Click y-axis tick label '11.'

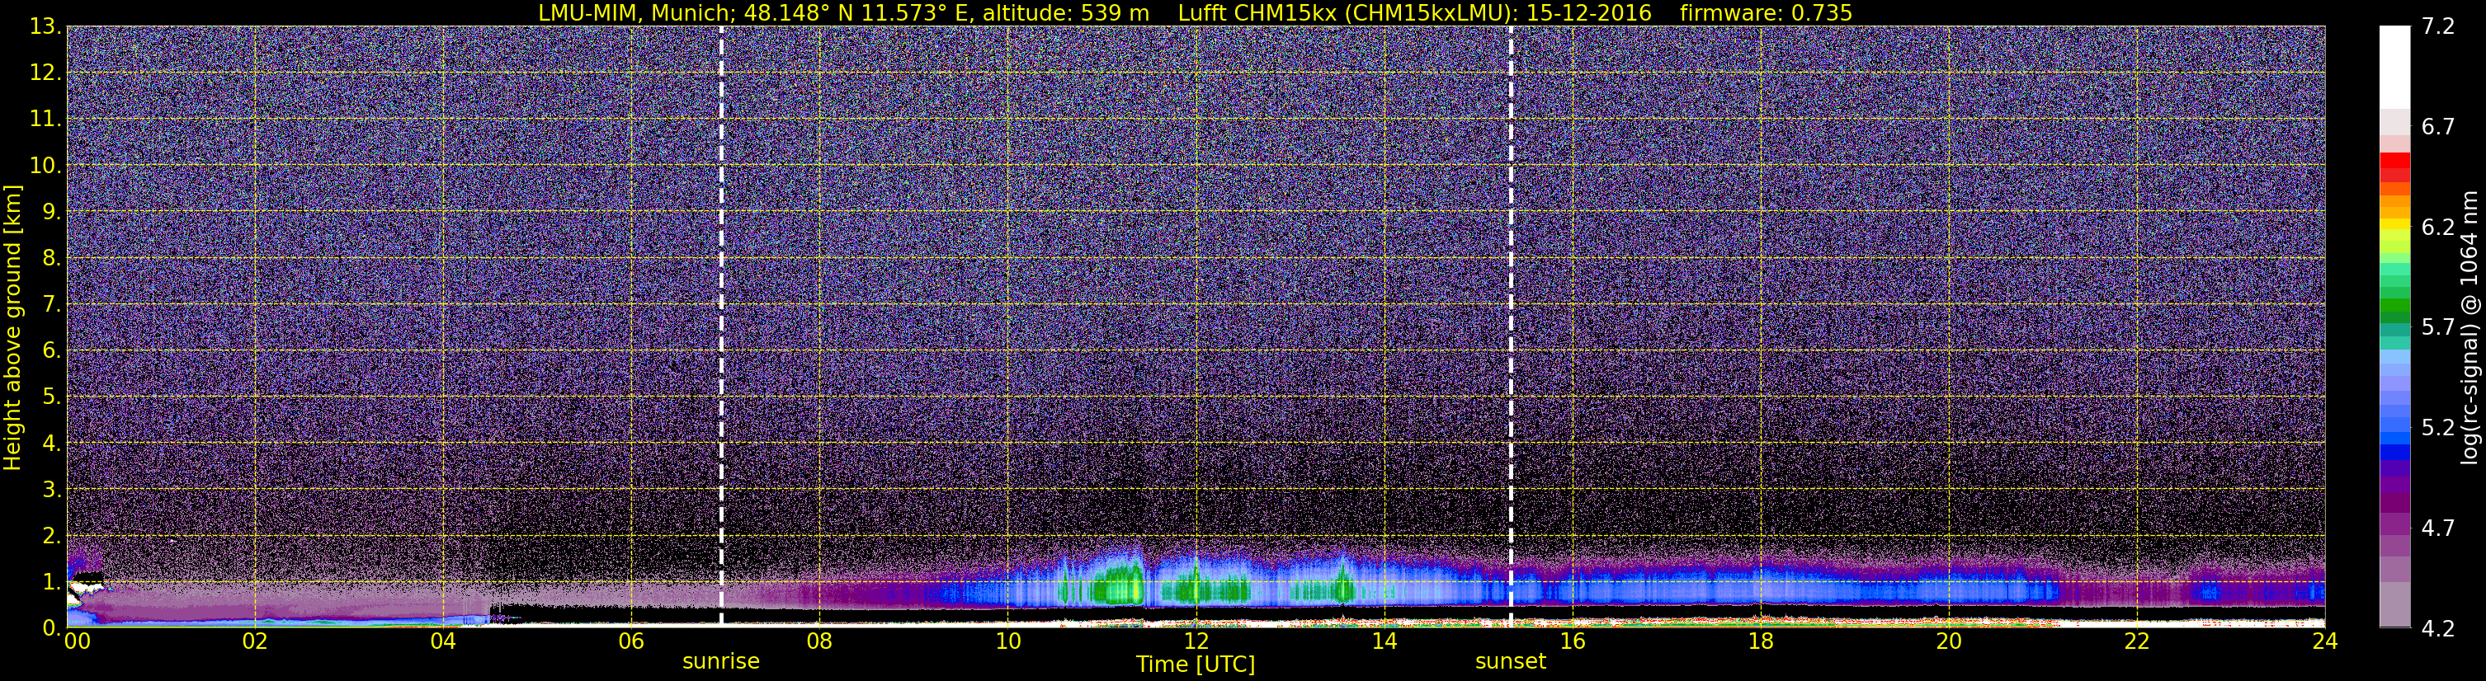tap(45, 120)
